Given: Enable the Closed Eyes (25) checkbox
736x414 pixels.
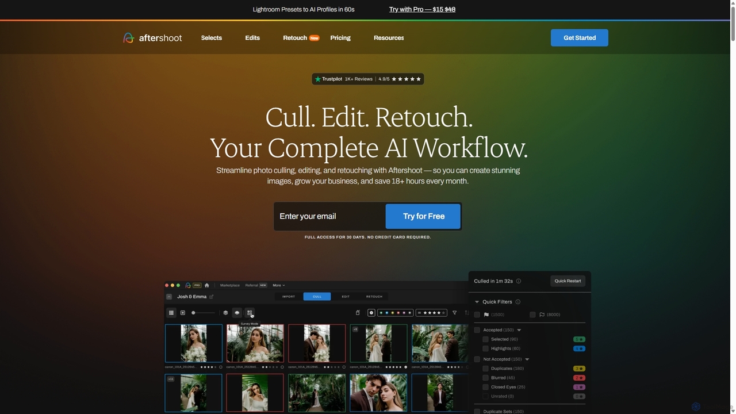Looking at the screenshot, I should tap(486, 387).
